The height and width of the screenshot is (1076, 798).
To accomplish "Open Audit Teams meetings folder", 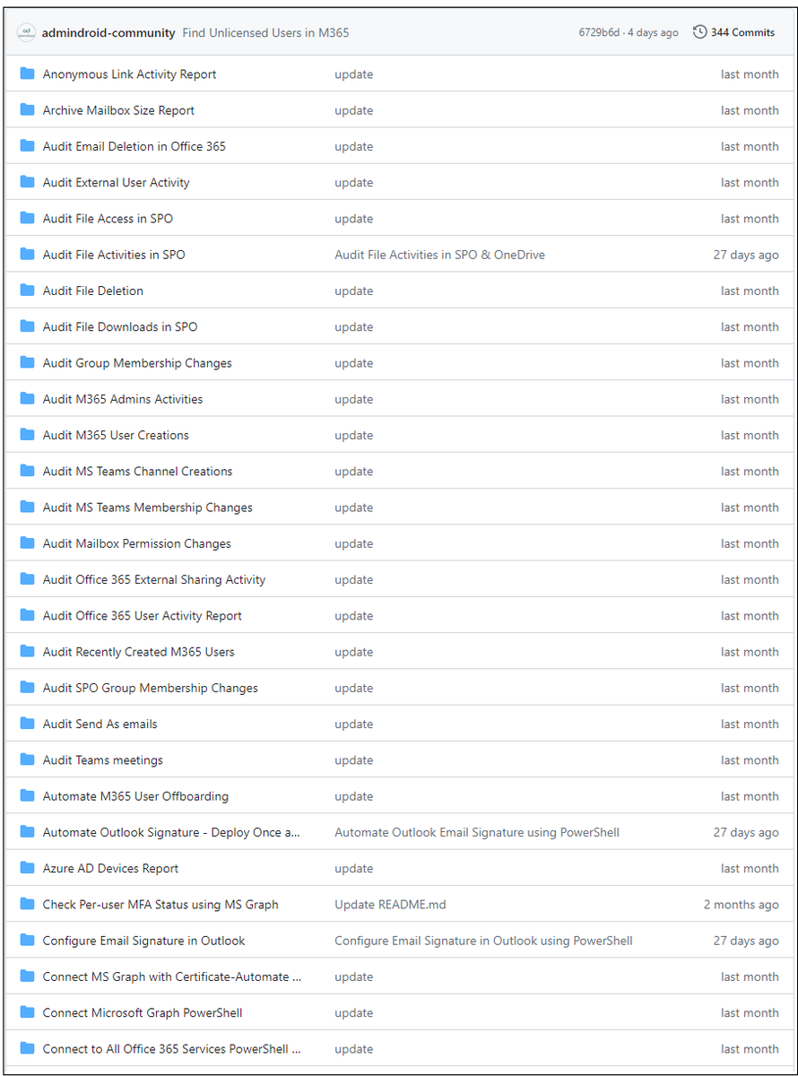I will click(x=103, y=760).
